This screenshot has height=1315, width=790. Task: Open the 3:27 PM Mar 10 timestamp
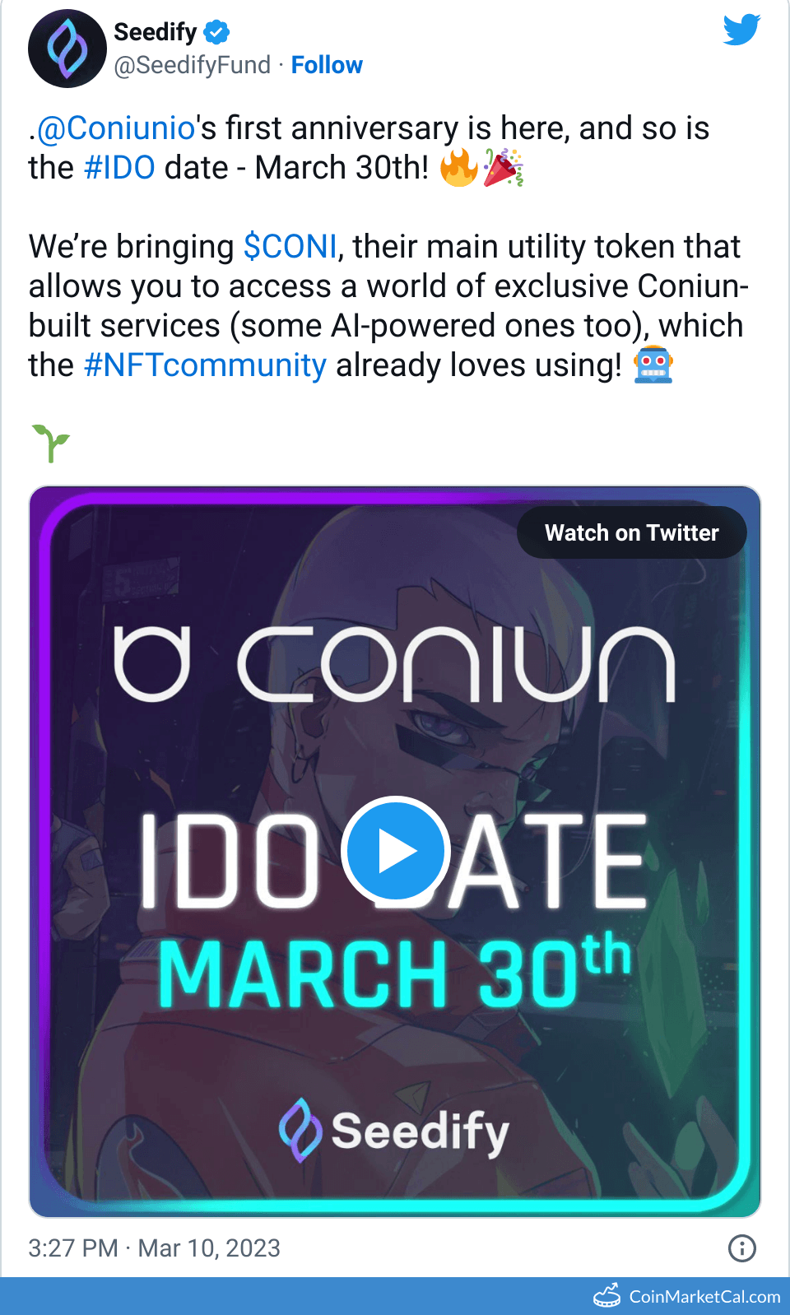click(155, 1248)
